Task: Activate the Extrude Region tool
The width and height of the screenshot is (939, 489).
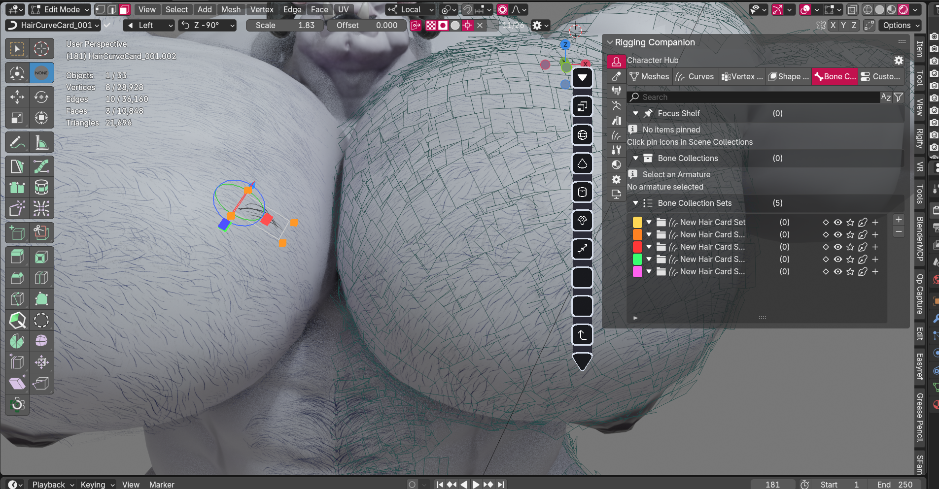Action: tap(17, 257)
